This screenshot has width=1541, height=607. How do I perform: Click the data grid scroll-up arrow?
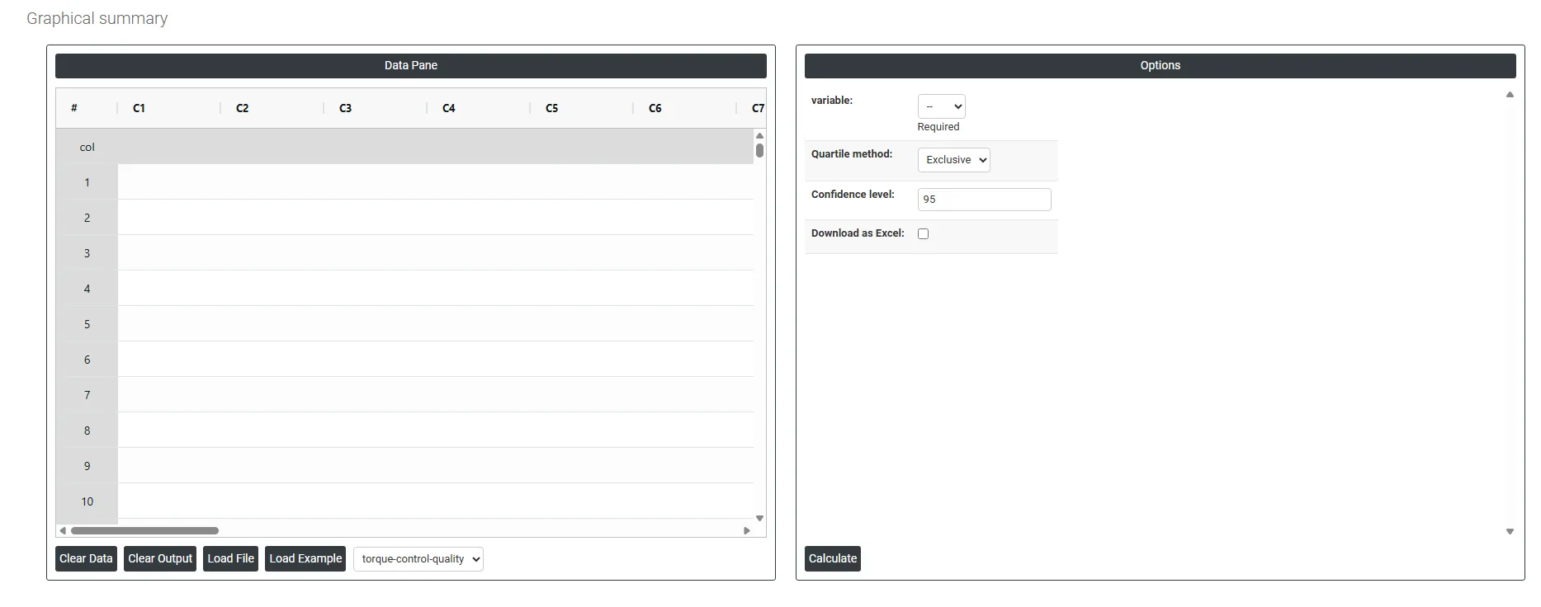pos(759,135)
